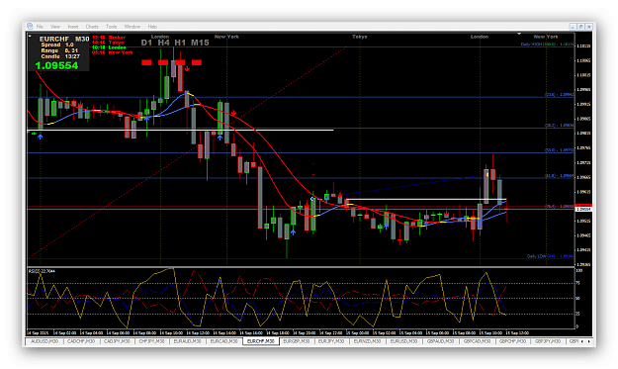Switch to the GBPAUD,M30 chart tab
Screen dimensions: 618x369
[x=440, y=341]
